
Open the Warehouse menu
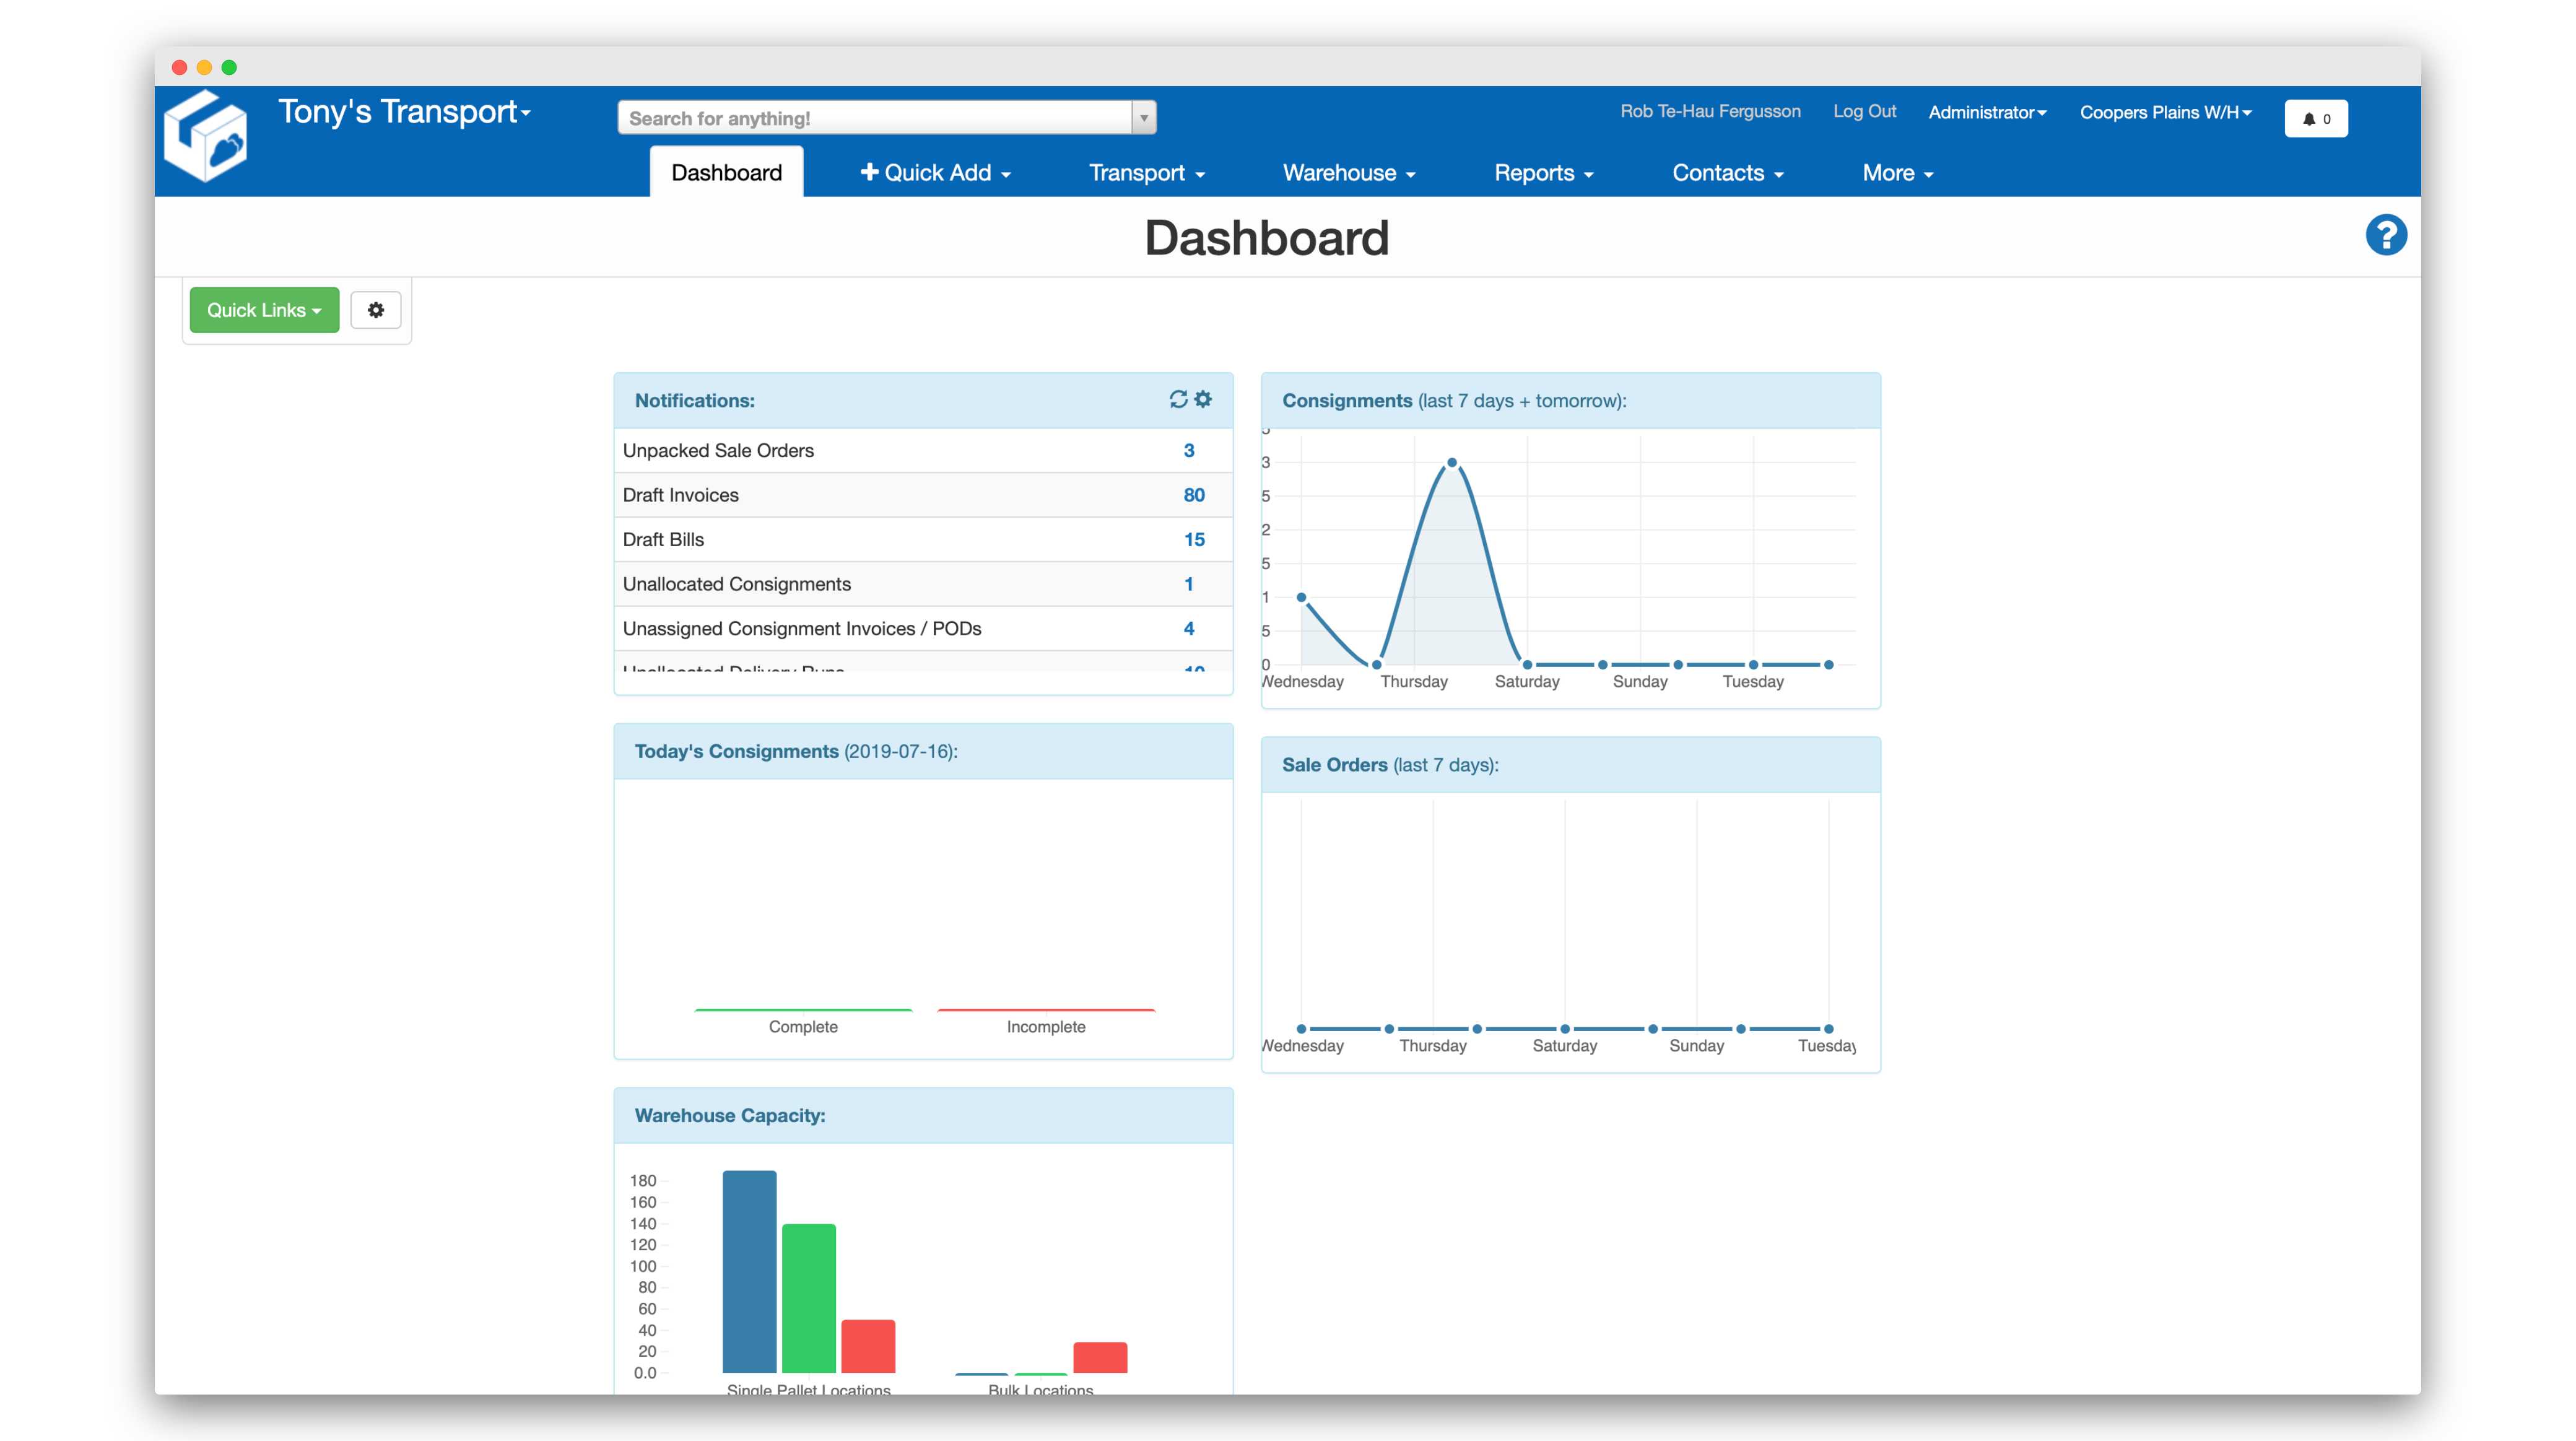(1348, 173)
